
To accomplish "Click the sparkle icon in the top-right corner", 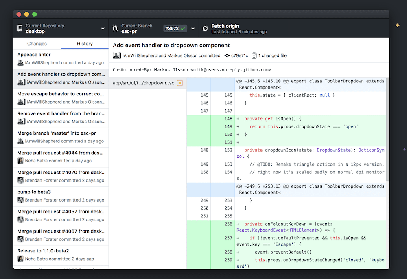I will coord(398,24).
